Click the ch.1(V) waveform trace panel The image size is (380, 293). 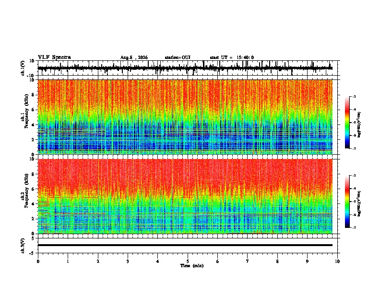tap(189, 68)
